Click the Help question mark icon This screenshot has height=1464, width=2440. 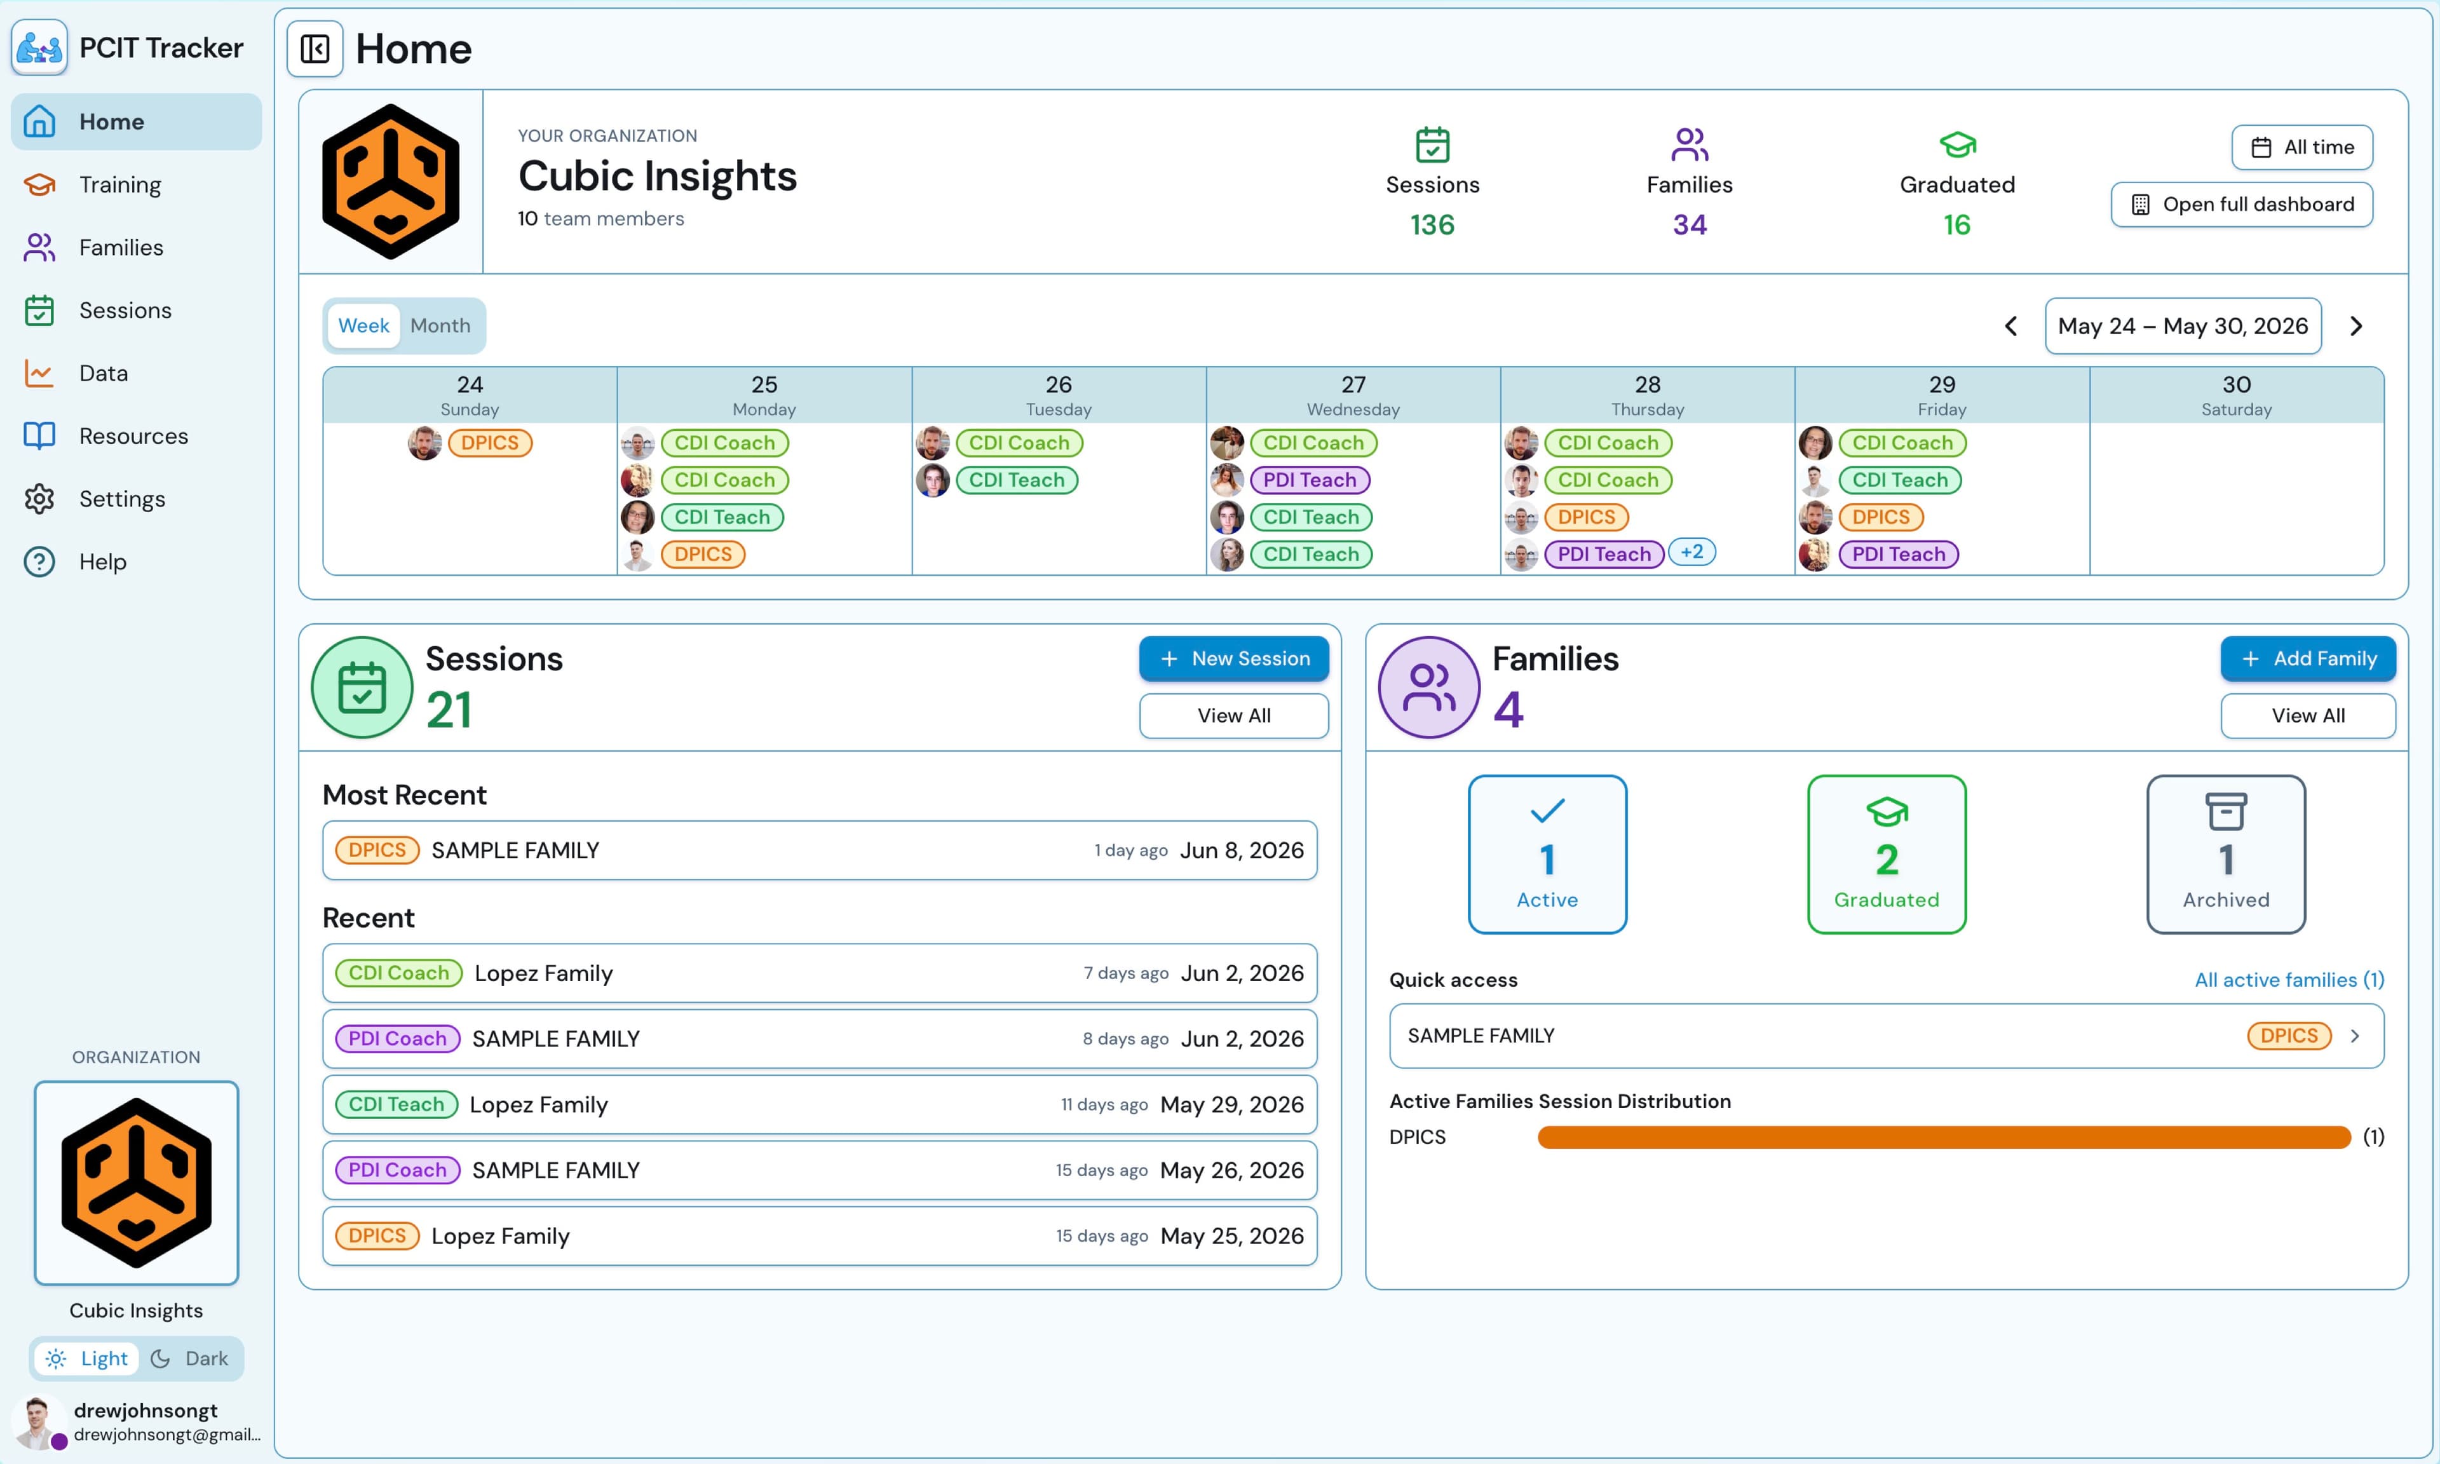[39, 561]
